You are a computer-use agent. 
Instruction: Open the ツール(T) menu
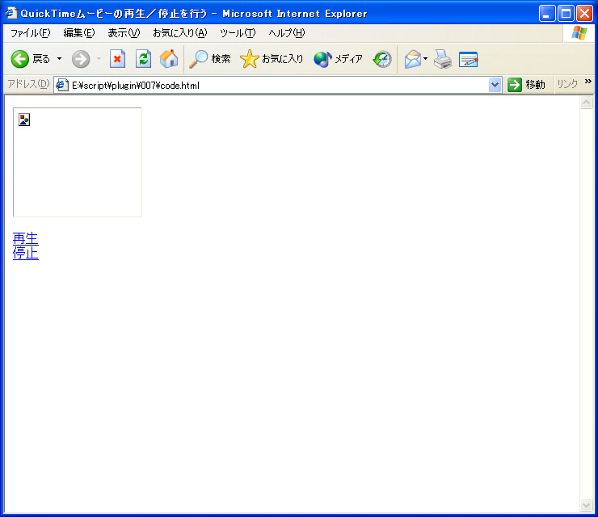pyautogui.click(x=238, y=33)
